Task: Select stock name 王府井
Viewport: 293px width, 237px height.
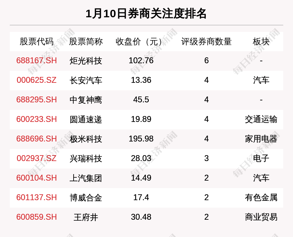Action: coord(86,217)
